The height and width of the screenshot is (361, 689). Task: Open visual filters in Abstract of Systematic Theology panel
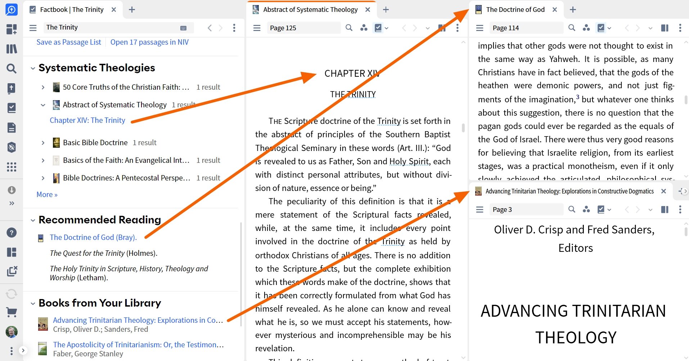click(364, 28)
